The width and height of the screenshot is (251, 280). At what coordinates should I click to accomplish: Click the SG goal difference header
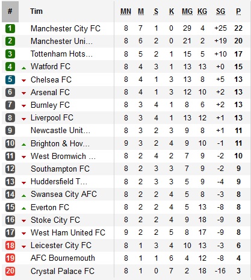[220, 11]
